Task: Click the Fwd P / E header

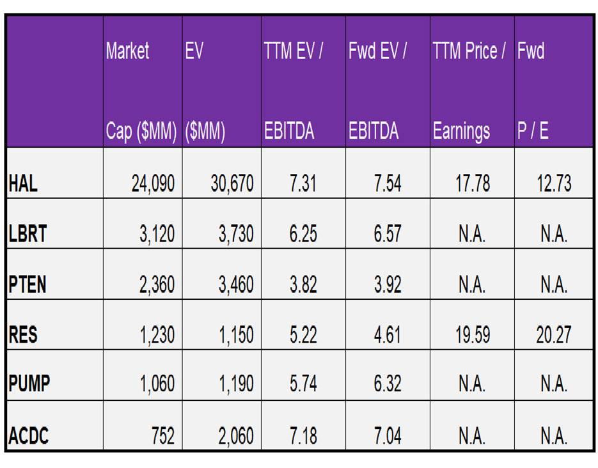Action: point(535,90)
